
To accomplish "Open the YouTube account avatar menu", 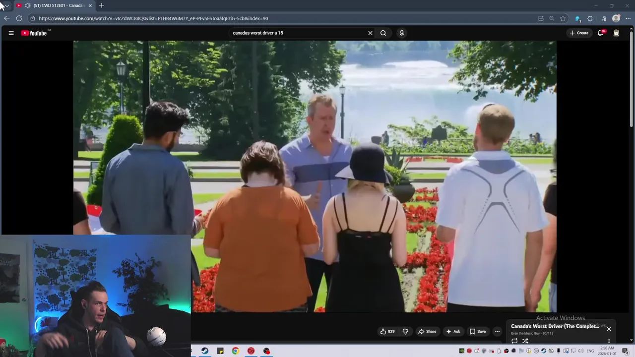I will (616, 33).
